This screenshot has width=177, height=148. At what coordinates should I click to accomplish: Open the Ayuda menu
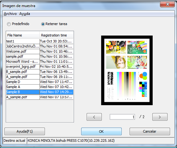click(x=25, y=14)
